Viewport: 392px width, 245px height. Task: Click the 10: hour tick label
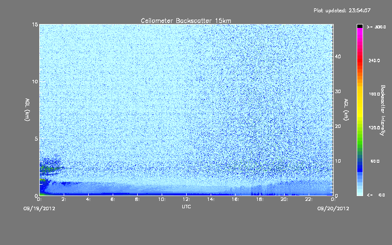tap(162, 199)
